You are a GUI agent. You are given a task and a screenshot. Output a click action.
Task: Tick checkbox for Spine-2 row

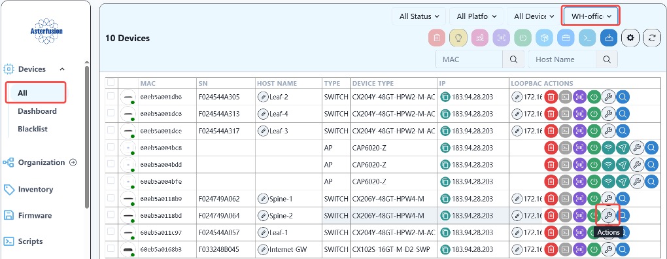(x=111, y=215)
